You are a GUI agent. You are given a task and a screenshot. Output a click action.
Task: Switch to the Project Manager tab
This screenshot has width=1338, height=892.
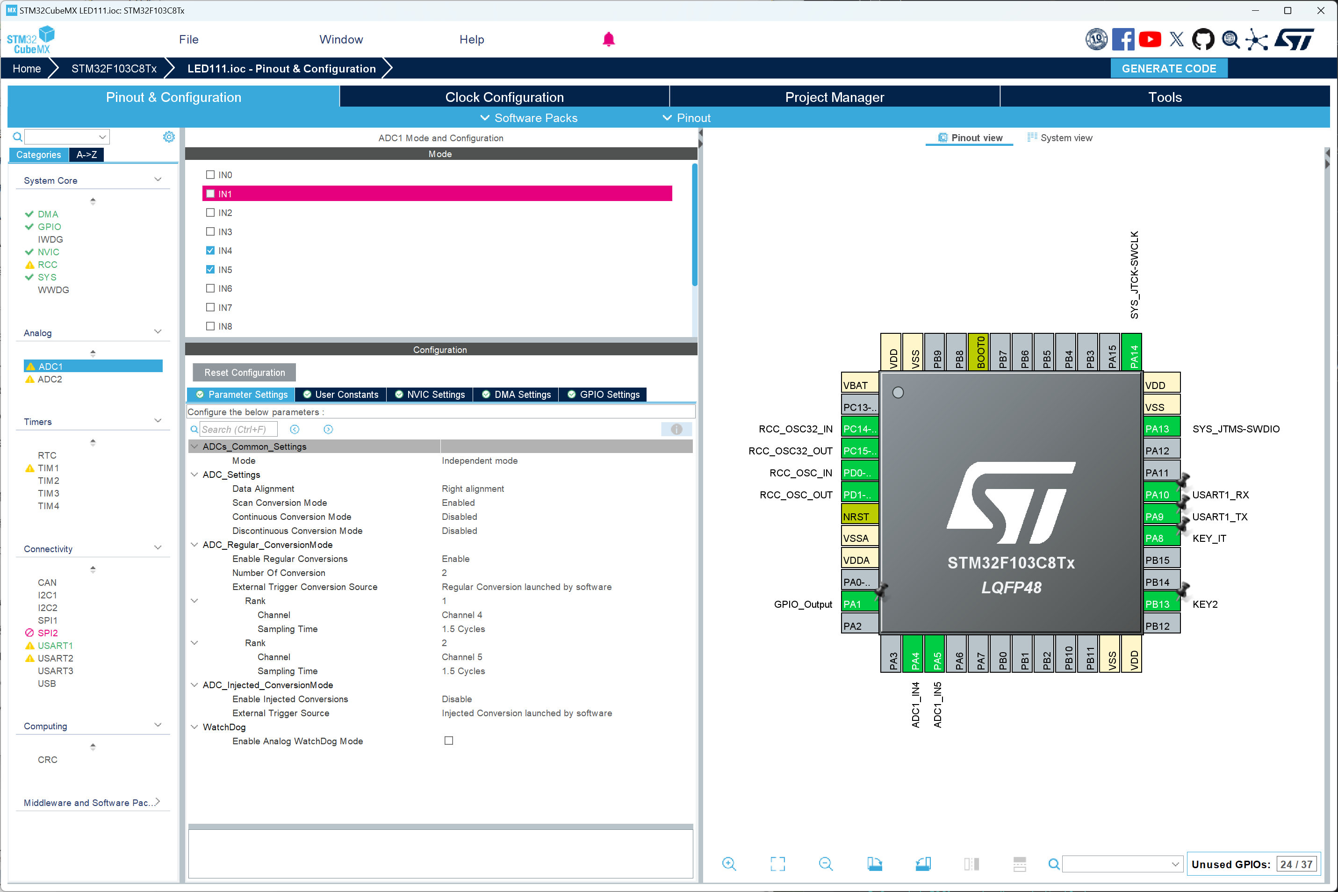coord(834,97)
